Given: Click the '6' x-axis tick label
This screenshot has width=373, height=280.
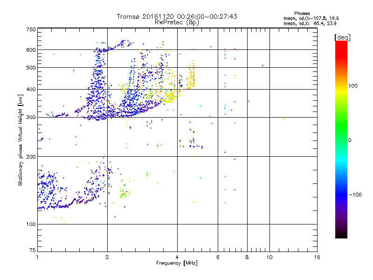Looking at the screenshot, I should pyautogui.click(x=218, y=257).
